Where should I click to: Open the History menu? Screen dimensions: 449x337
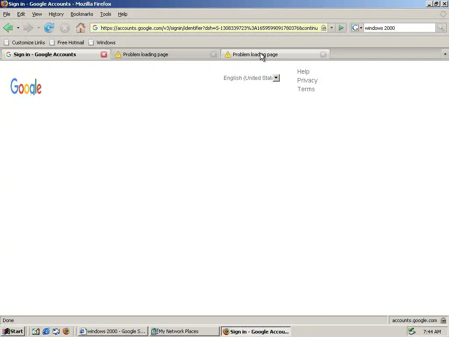click(x=56, y=14)
